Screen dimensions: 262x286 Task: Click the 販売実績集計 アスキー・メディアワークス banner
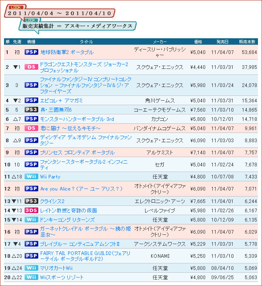click(x=77, y=26)
